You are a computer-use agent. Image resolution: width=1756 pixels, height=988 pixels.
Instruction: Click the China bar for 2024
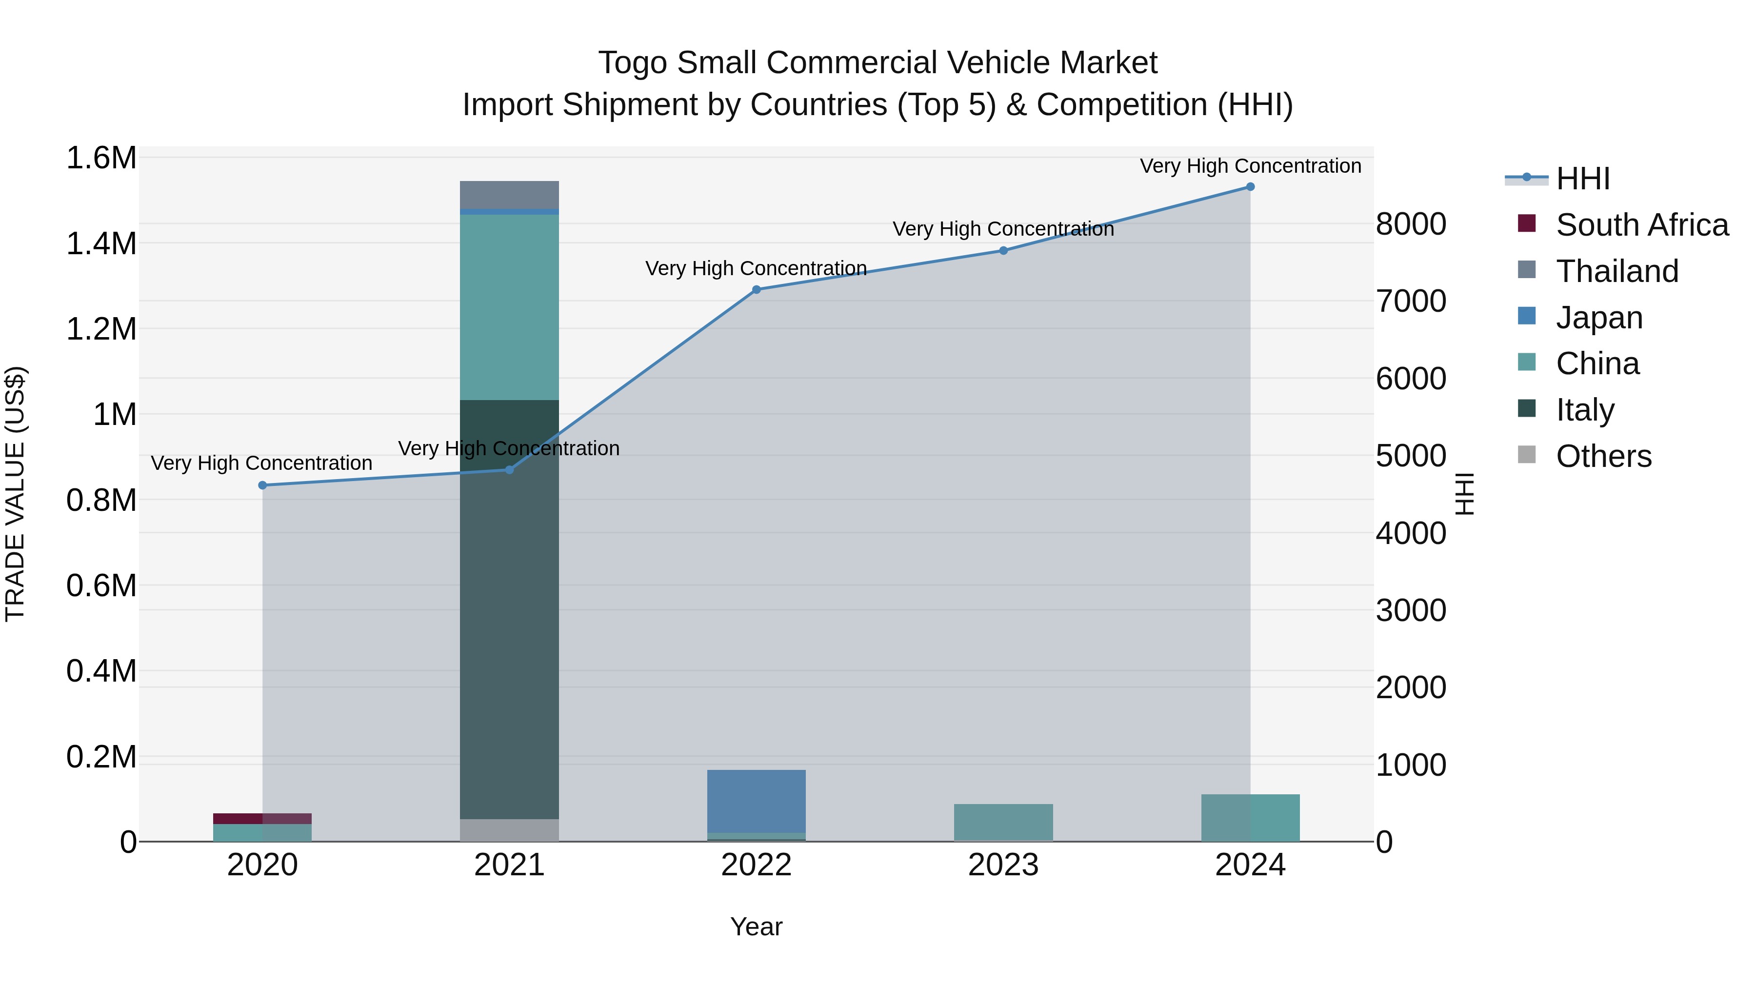[1250, 818]
